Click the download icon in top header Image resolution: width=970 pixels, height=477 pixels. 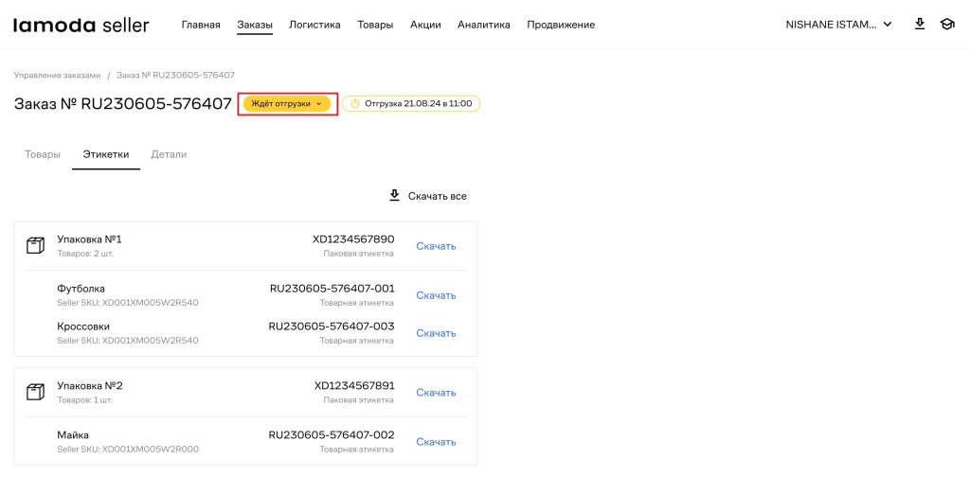point(919,25)
